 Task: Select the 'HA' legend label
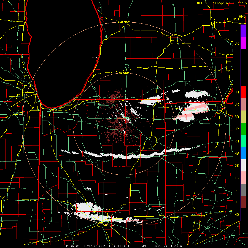point(236,92)
